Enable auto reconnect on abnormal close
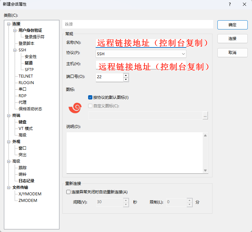Image resolution: width=252 pixels, height=232 pixels. tap(68, 192)
